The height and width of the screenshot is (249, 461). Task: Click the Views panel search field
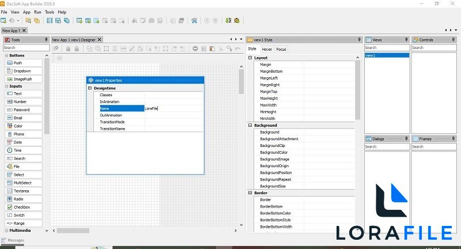tap(387, 48)
